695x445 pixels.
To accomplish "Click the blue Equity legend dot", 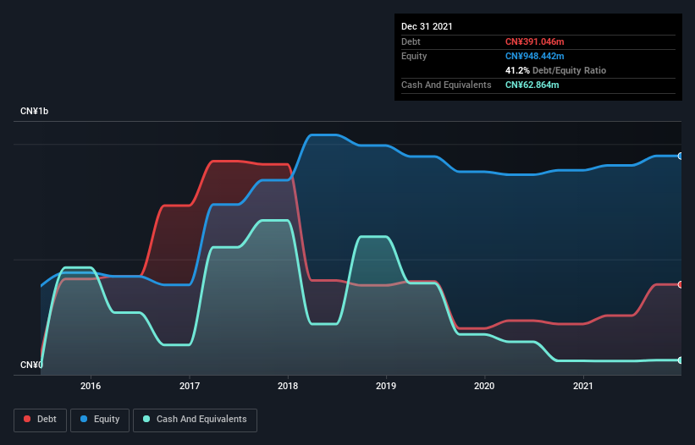I will 84,419.
